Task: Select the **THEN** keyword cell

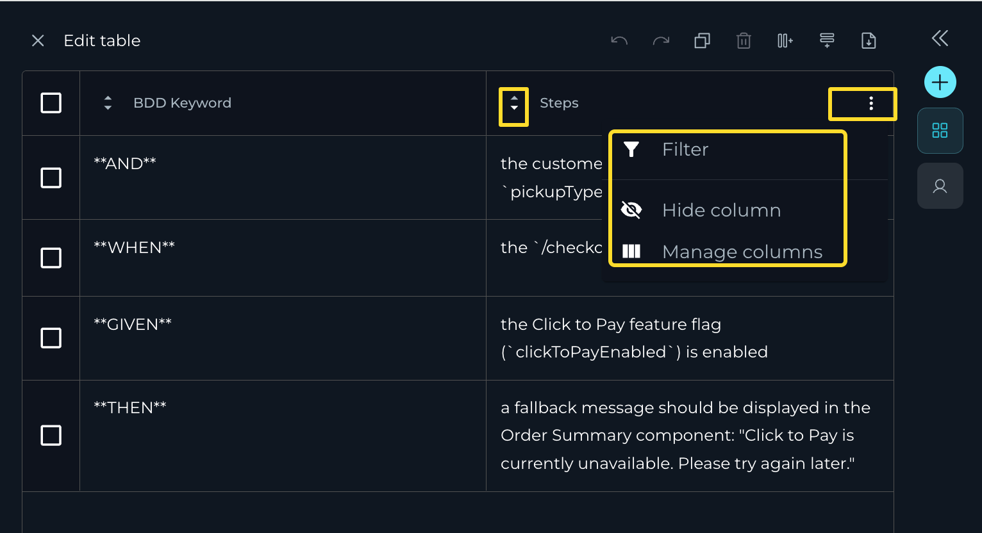Action: (283, 436)
